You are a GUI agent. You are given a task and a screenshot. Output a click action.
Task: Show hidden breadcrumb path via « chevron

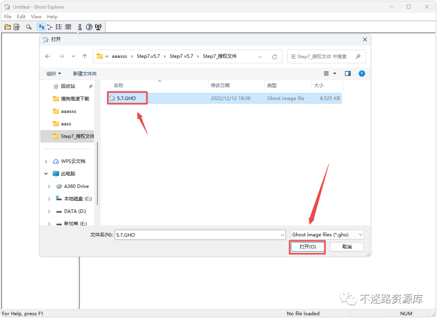(x=107, y=56)
